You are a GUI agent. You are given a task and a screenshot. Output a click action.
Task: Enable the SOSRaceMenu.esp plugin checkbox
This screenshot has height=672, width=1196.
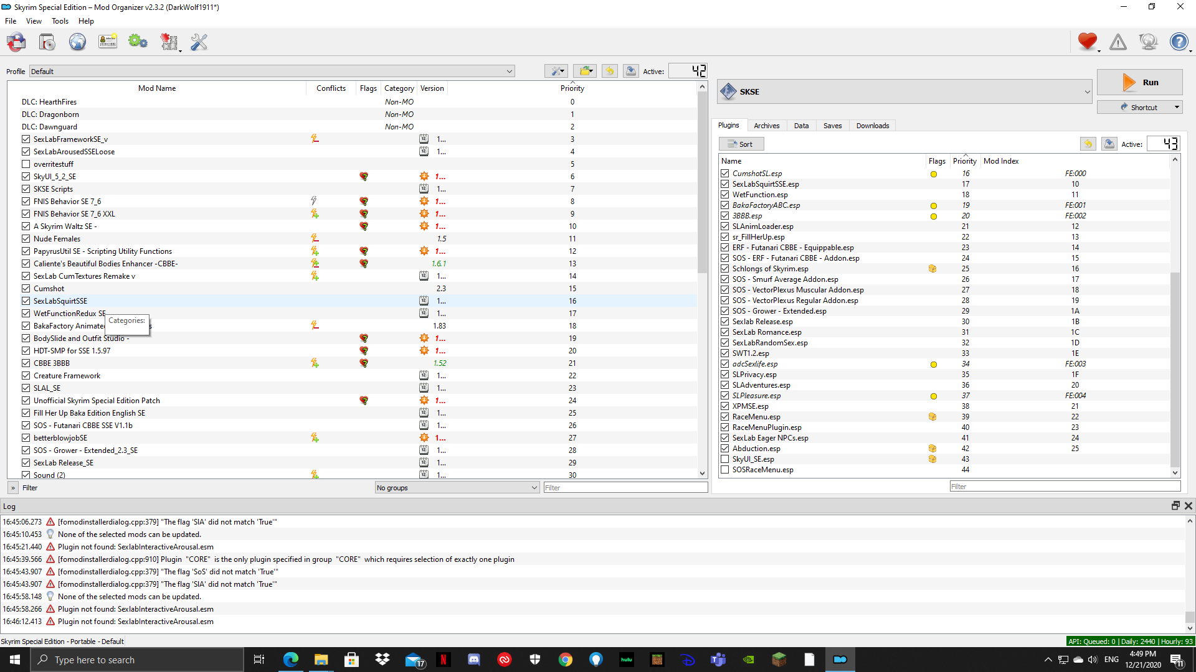[x=724, y=470]
